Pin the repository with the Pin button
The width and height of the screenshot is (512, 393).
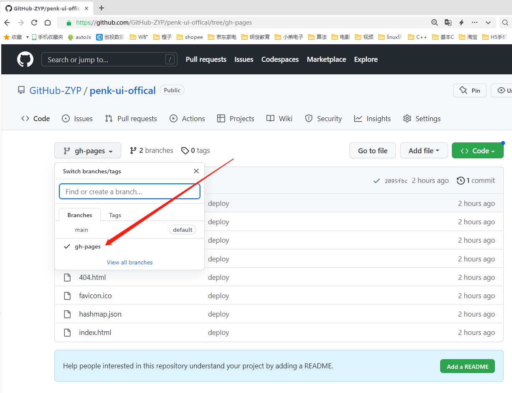(470, 91)
